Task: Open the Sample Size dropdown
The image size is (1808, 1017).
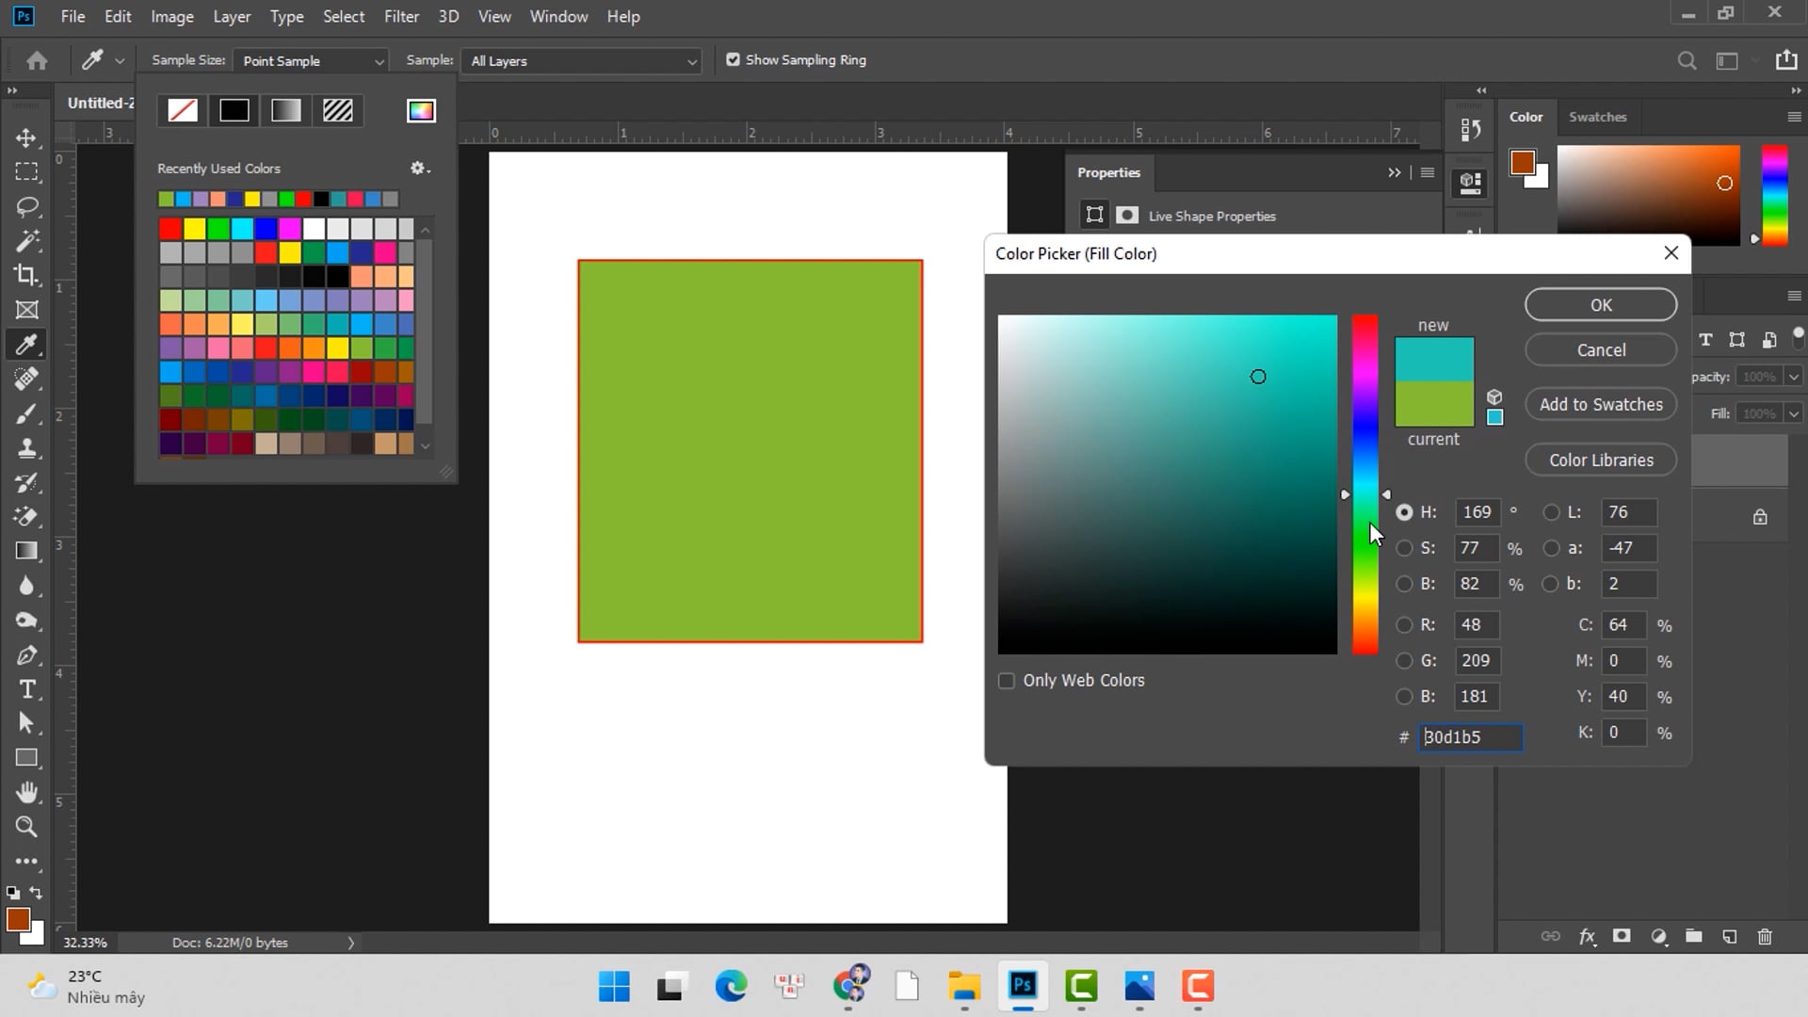Action: tap(310, 60)
